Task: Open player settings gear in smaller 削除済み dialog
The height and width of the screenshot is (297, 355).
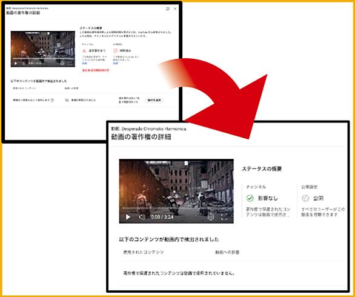Action: pyautogui.click(x=62, y=64)
